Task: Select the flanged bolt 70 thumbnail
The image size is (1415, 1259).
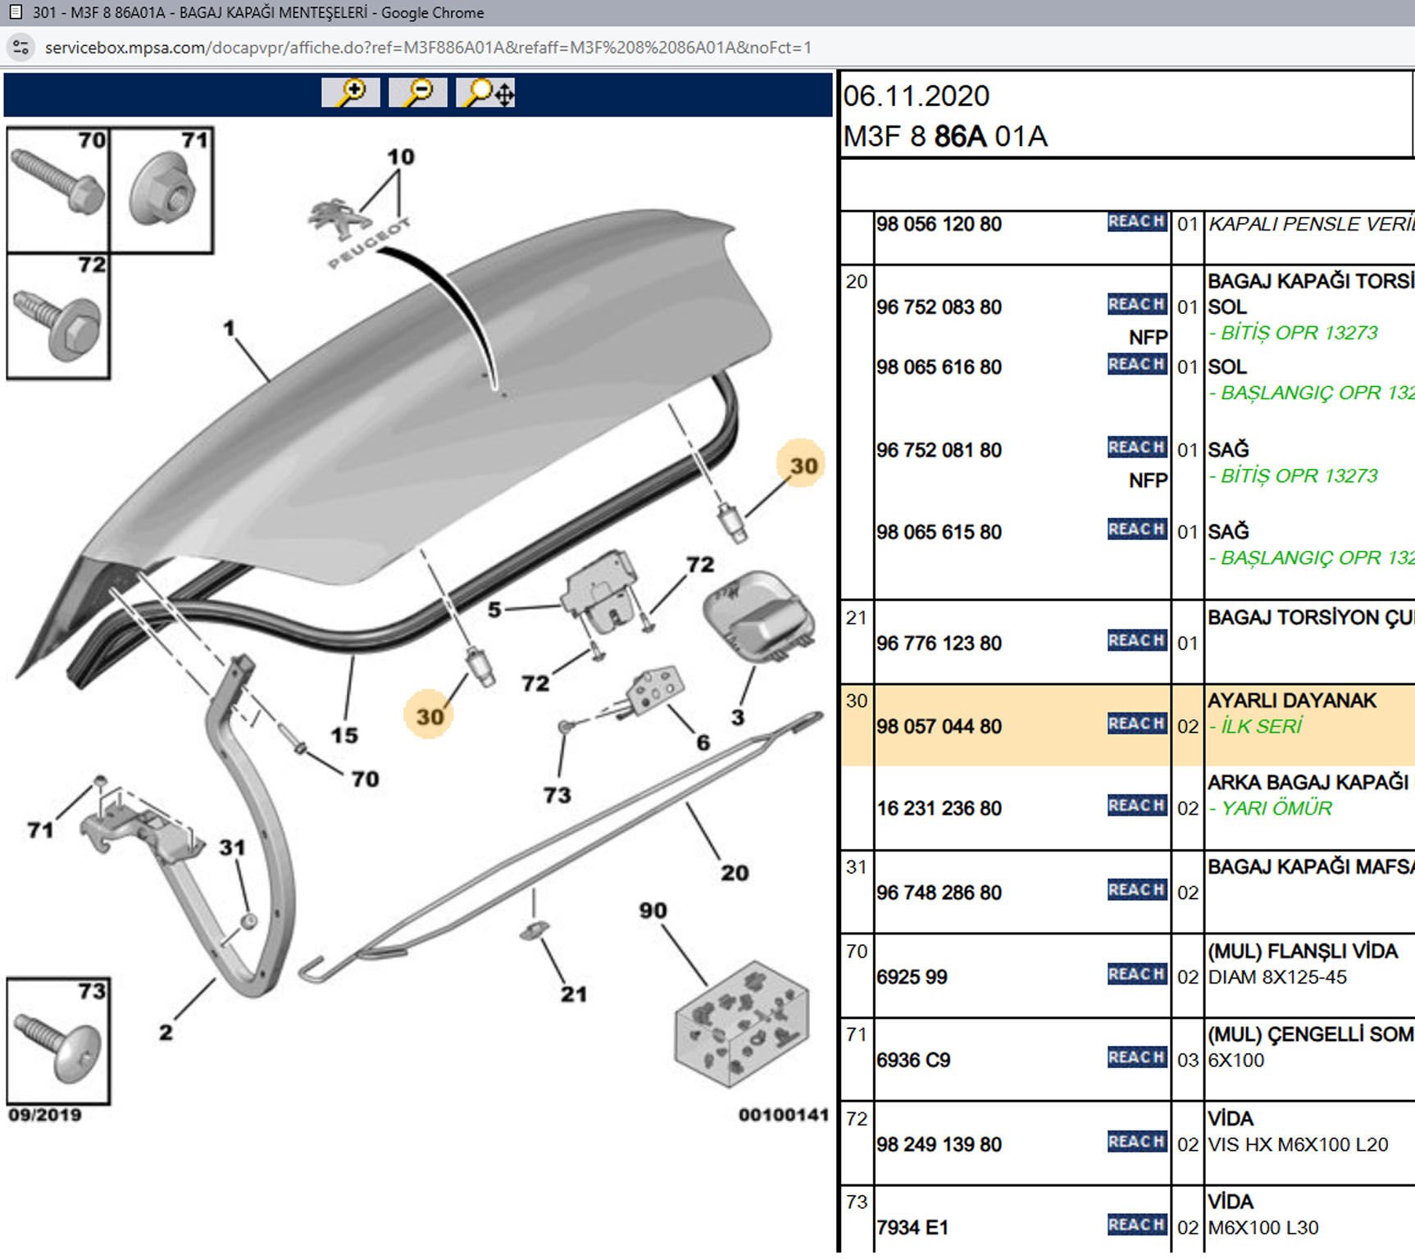Action: (57, 190)
